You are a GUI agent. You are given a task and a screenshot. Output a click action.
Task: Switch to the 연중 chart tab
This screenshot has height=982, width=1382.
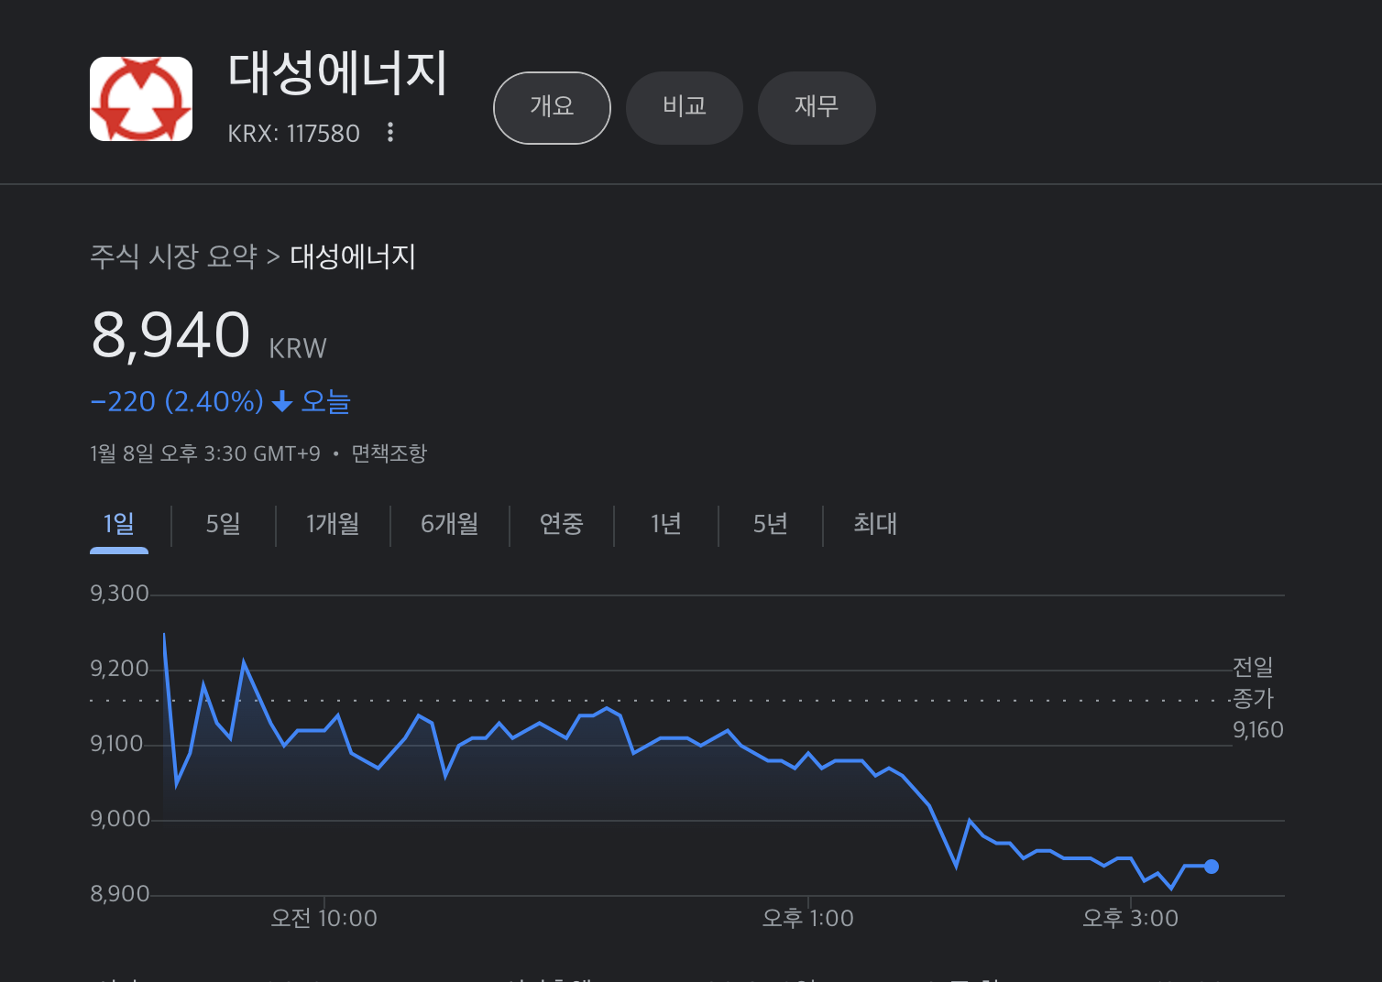coord(562,524)
